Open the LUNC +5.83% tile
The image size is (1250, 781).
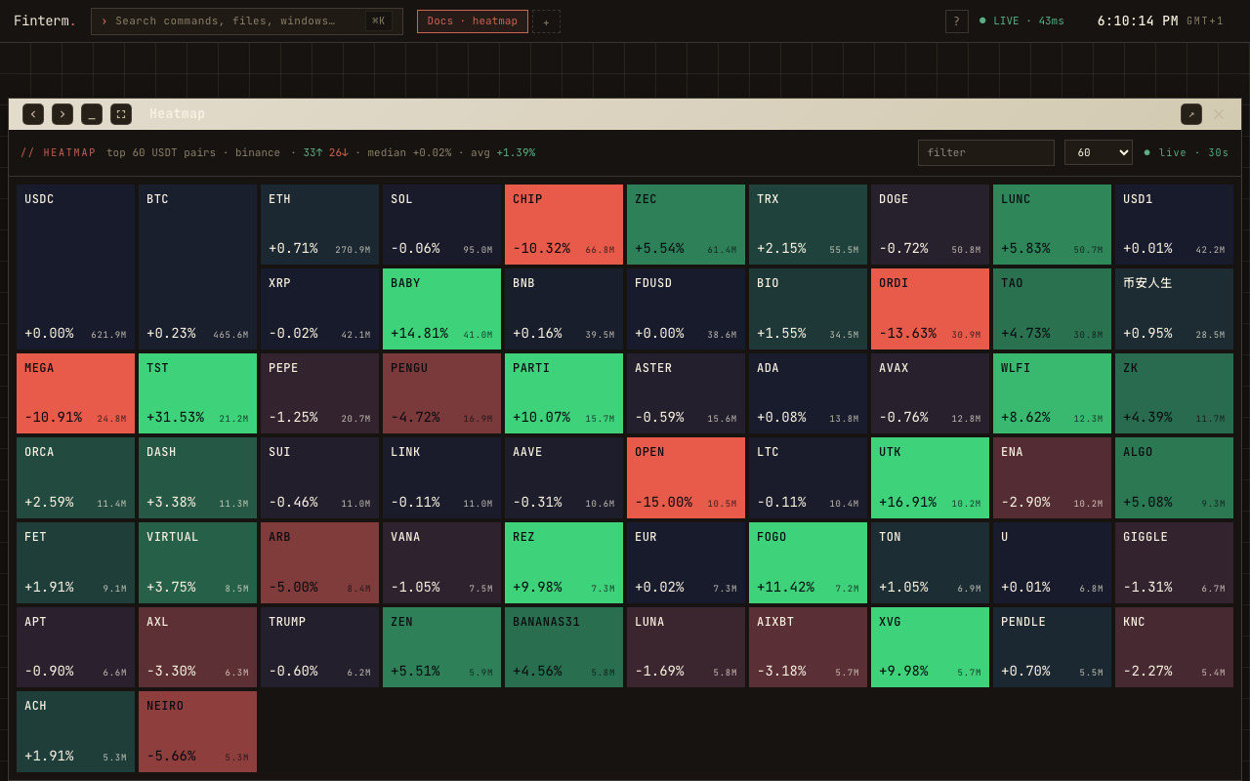coord(1052,225)
